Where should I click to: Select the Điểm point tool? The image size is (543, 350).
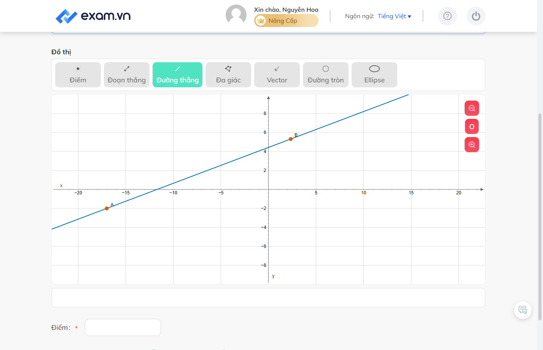click(78, 75)
